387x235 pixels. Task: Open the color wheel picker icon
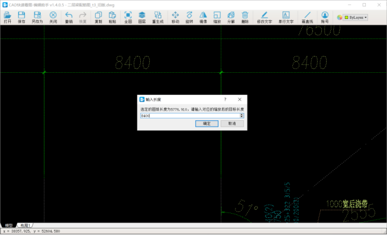pos(340,18)
